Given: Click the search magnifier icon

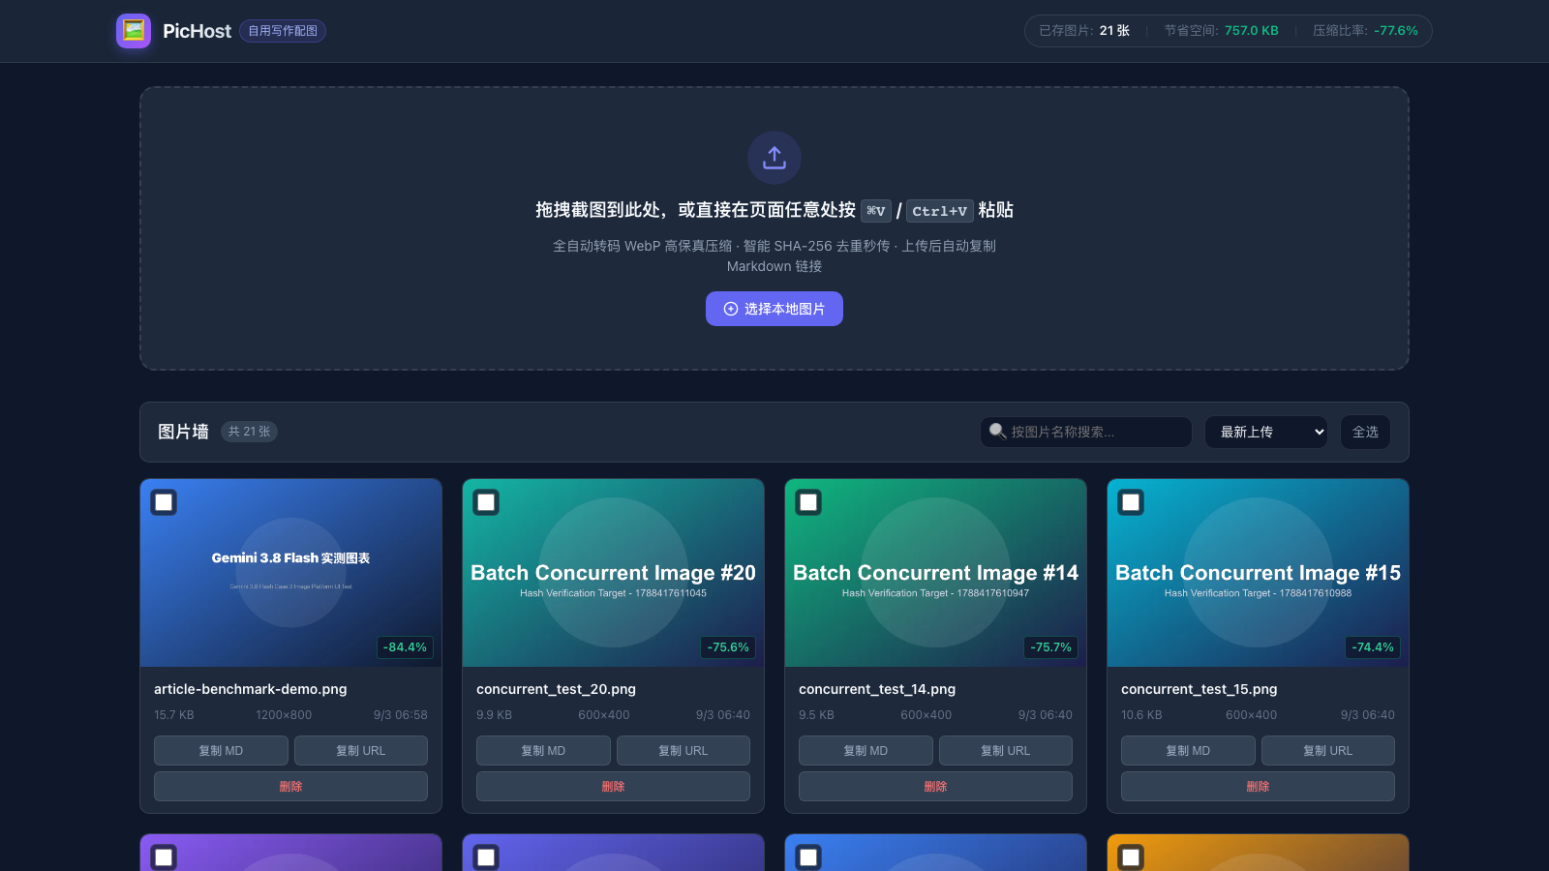Looking at the screenshot, I should [x=997, y=431].
